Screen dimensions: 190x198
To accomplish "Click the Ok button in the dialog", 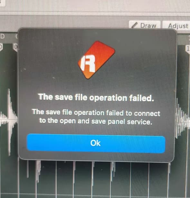I will click(96, 143).
